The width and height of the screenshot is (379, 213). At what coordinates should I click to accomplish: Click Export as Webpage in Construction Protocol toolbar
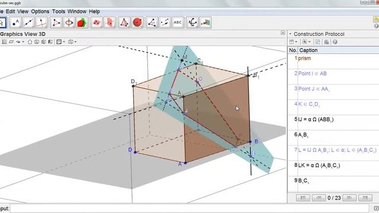point(317,42)
